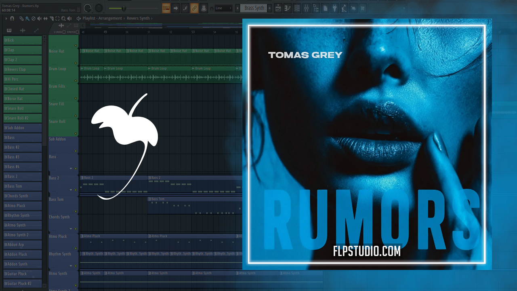517x291 pixels.
Task: Click Playlist - Arrangement breadcrumb
Action: click(102, 19)
